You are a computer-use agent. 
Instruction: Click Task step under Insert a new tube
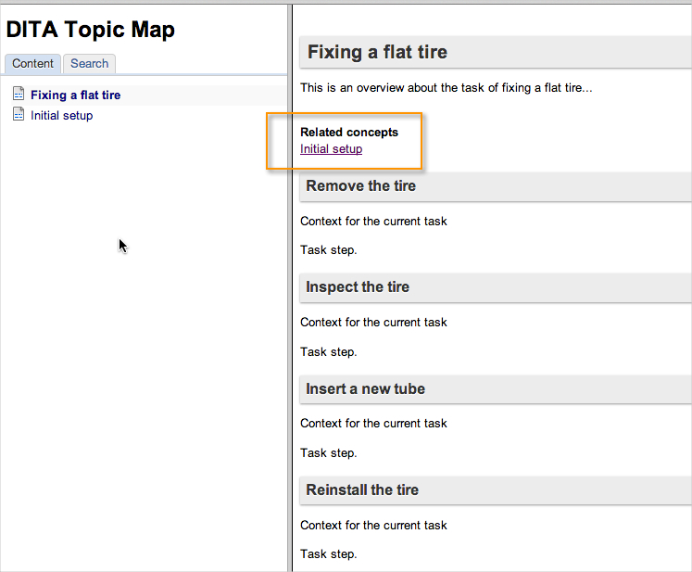[x=328, y=452]
